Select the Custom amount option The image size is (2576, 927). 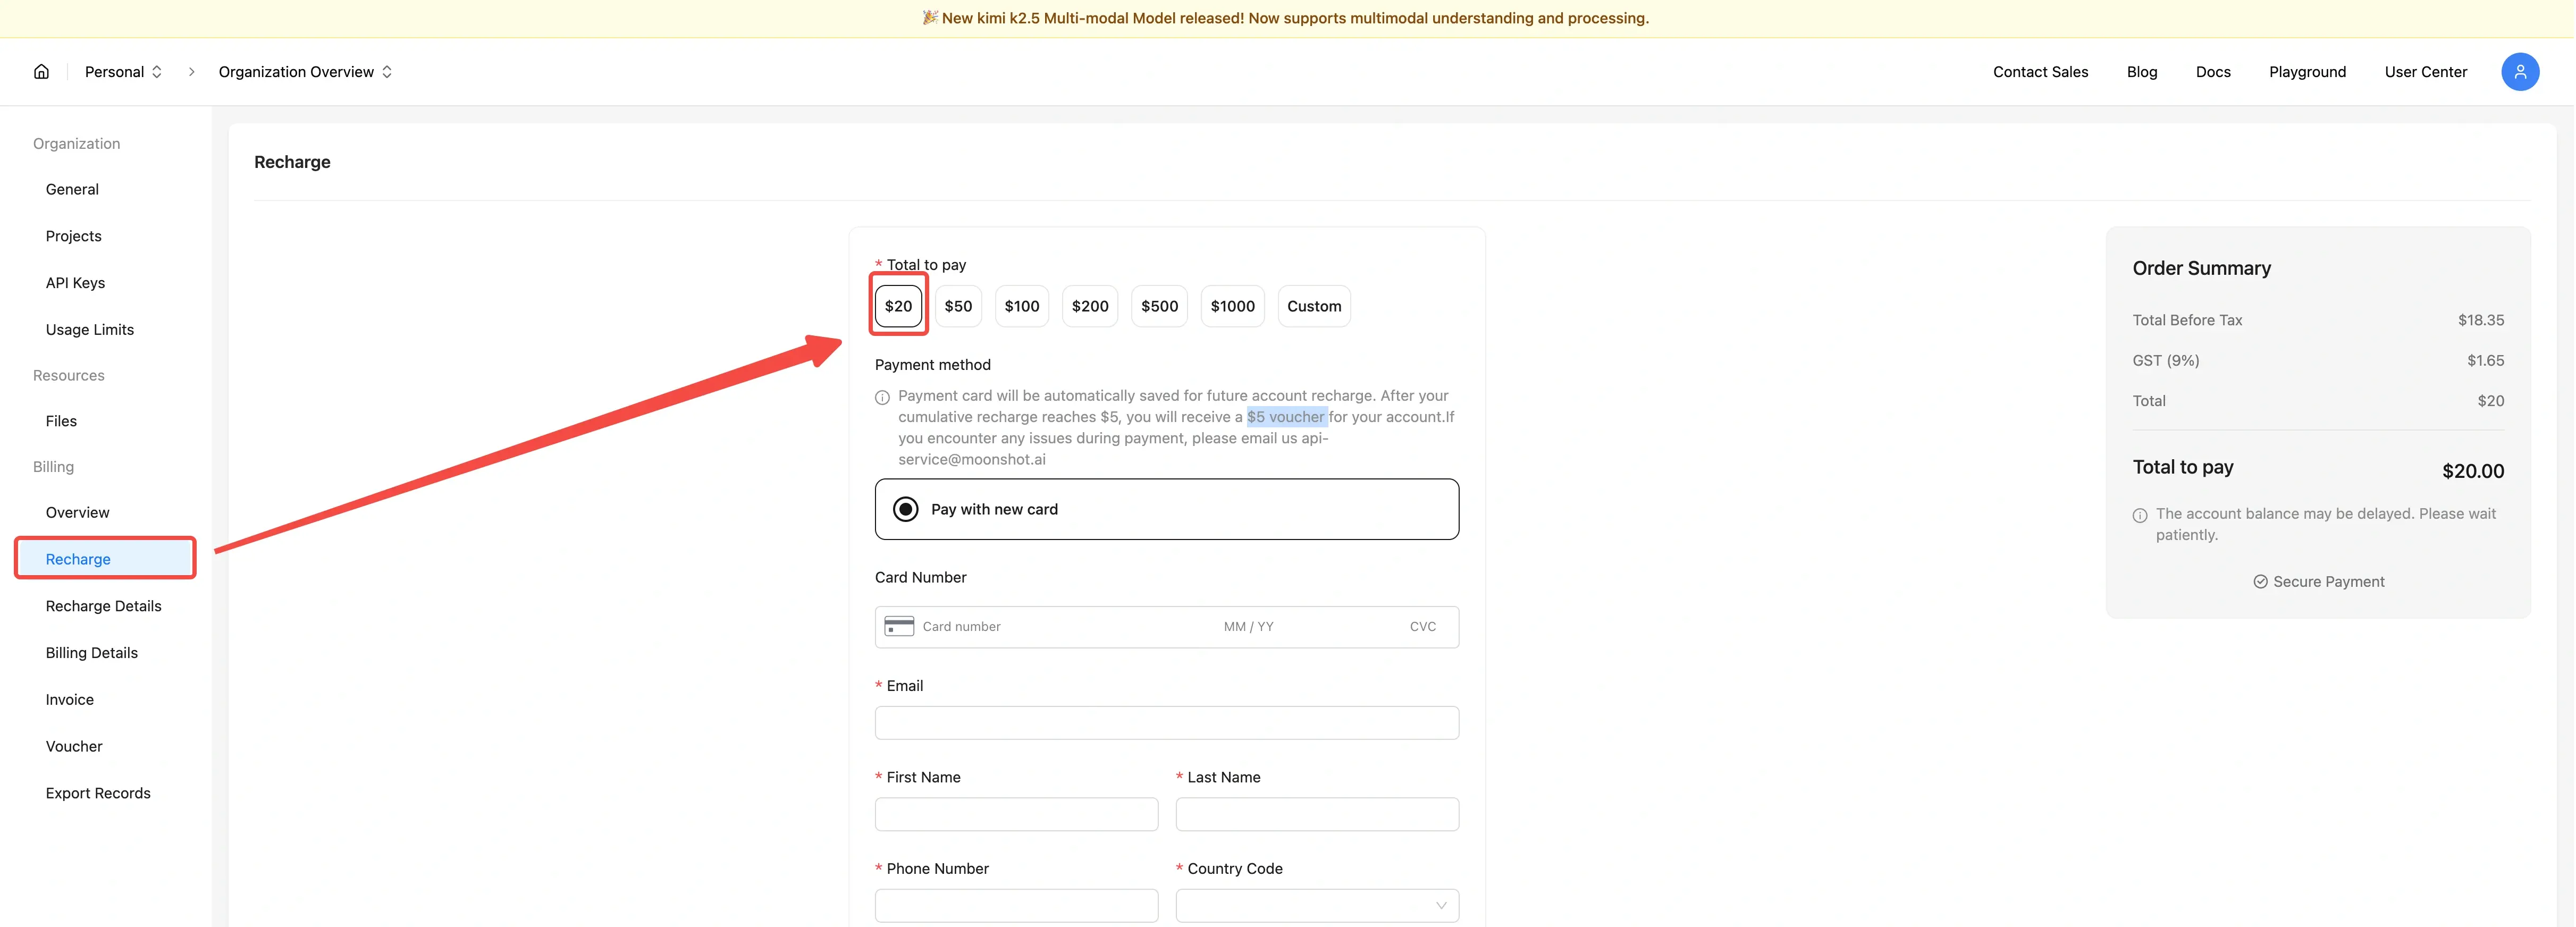pos(1313,306)
